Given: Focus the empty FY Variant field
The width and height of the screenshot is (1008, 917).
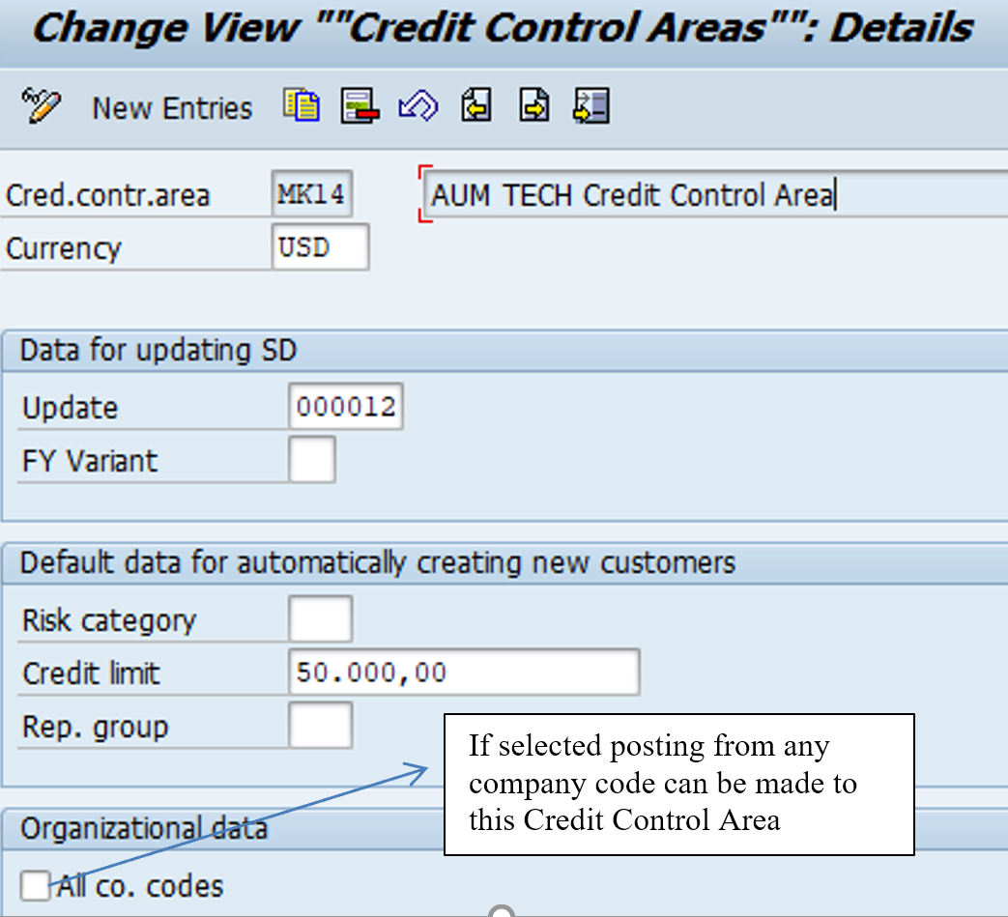Looking at the screenshot, I should point(312,460).
